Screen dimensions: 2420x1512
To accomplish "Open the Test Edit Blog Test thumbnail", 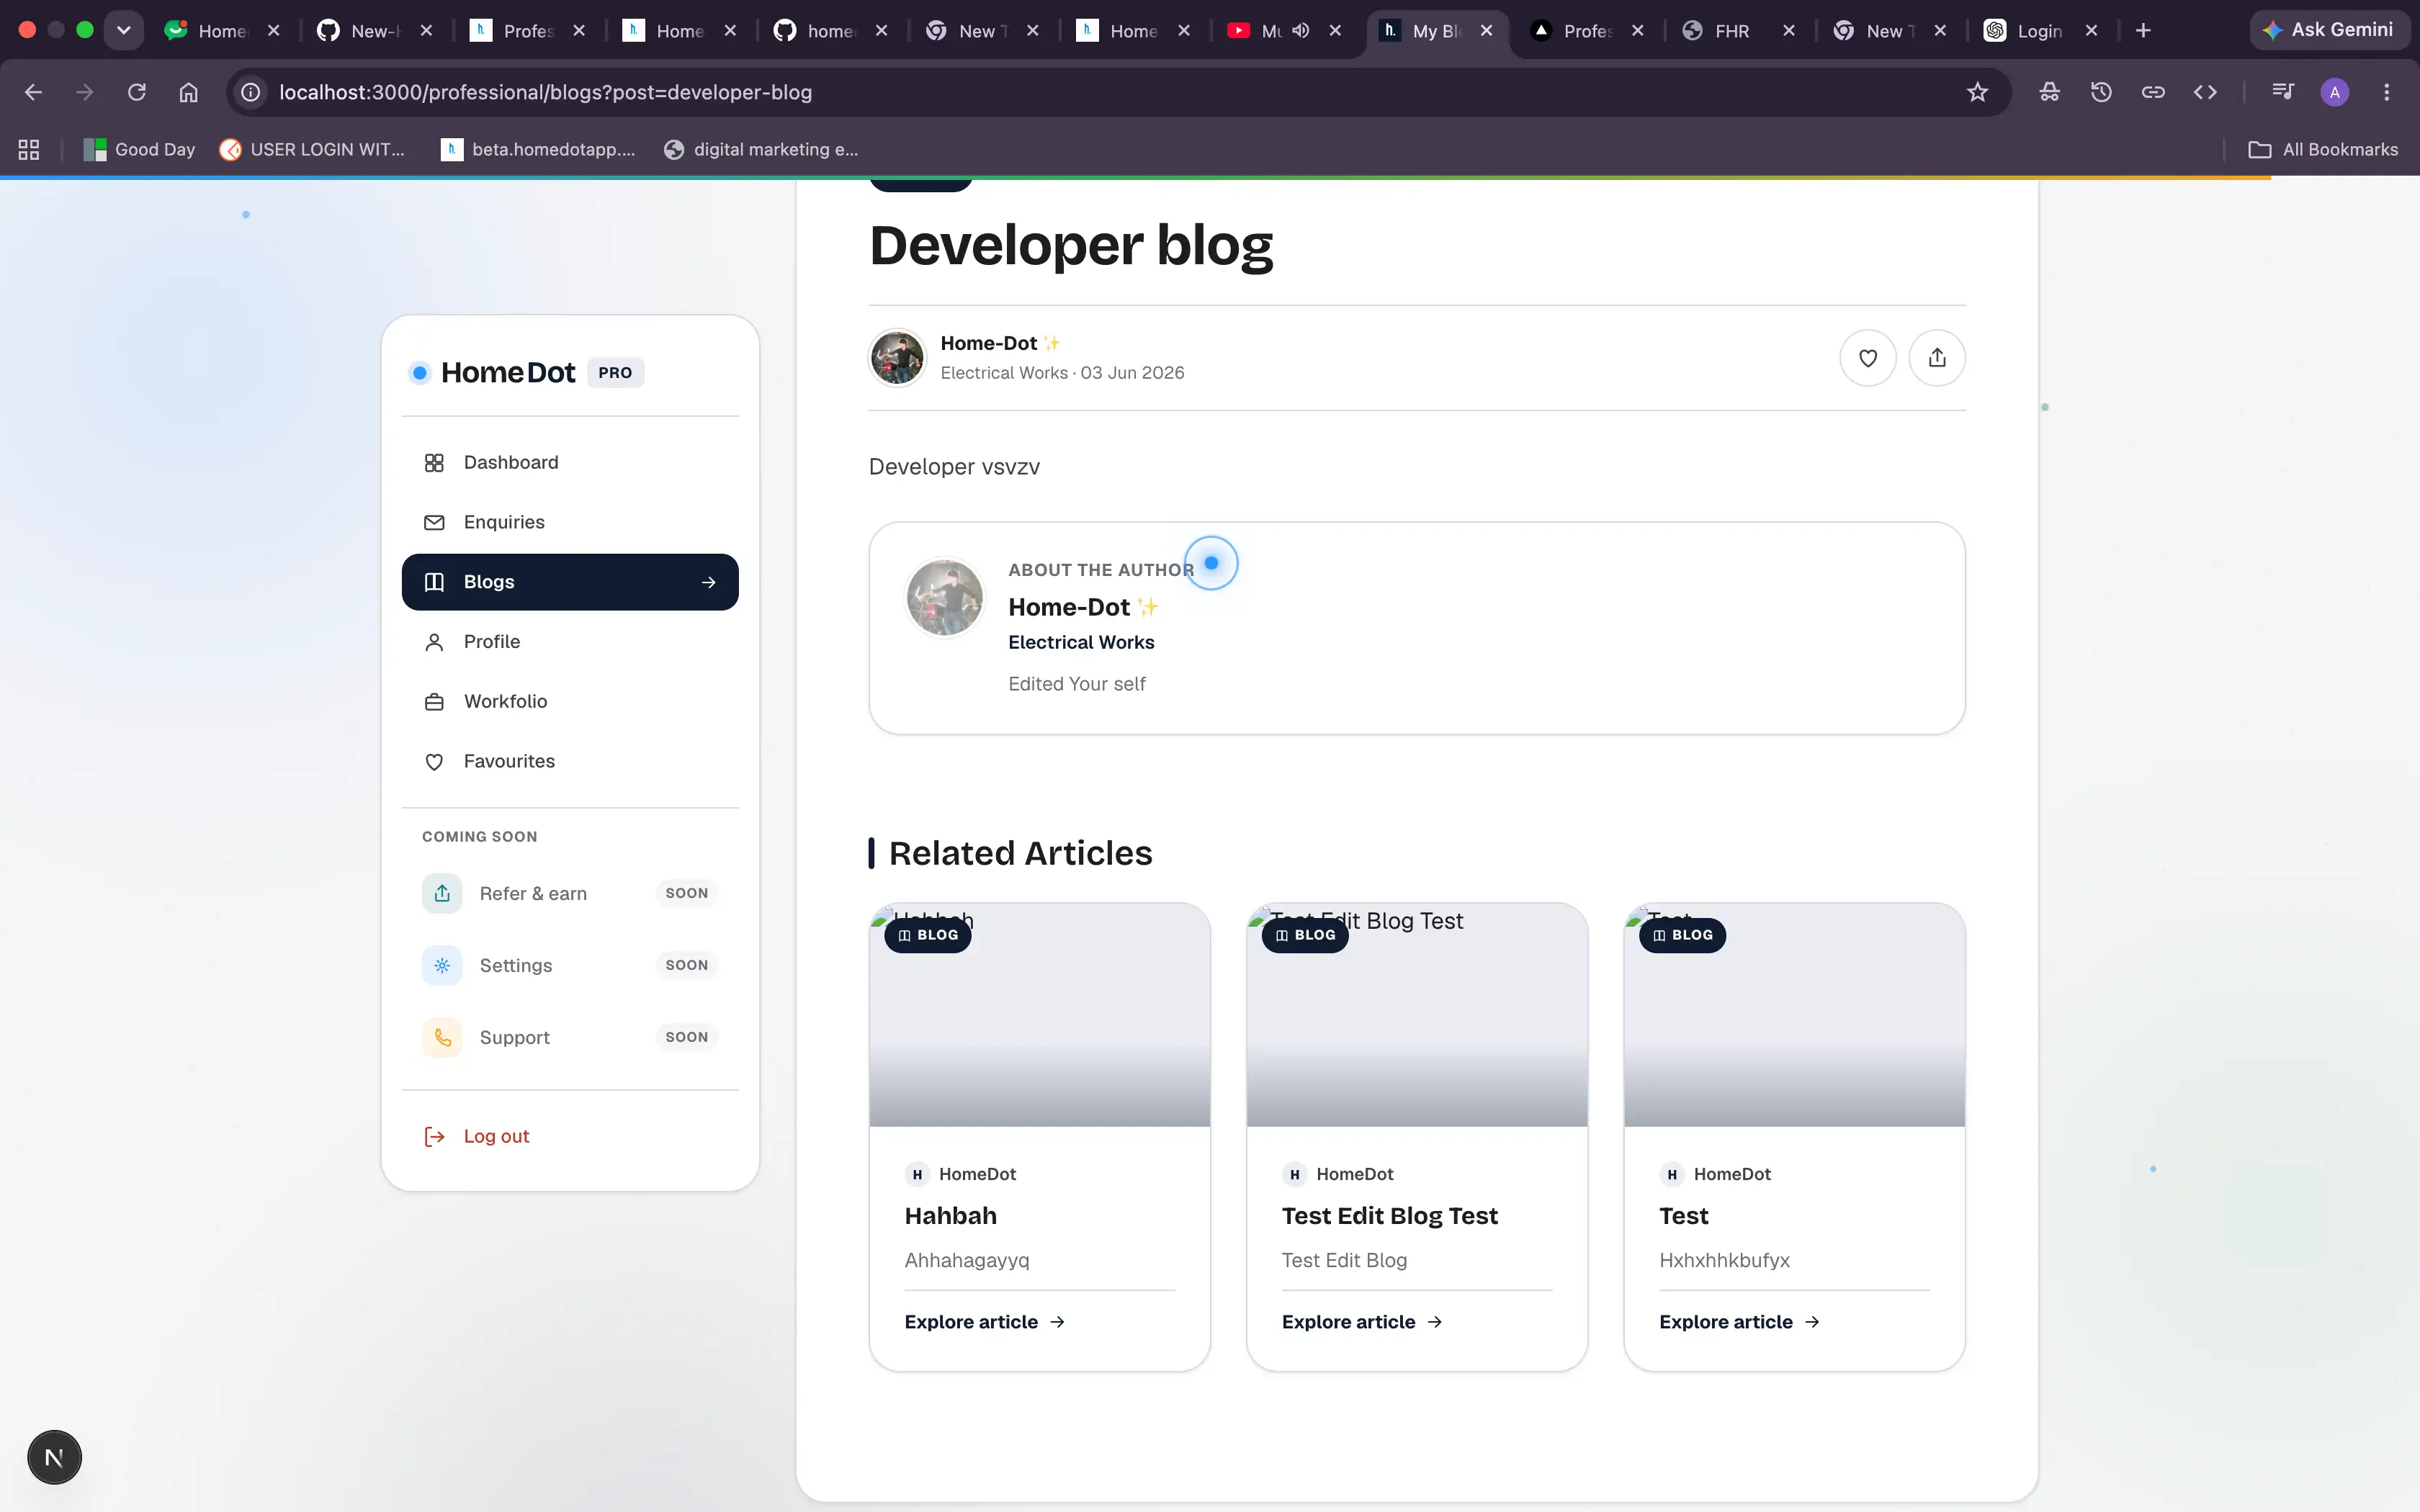I will click(1417, 1015).
